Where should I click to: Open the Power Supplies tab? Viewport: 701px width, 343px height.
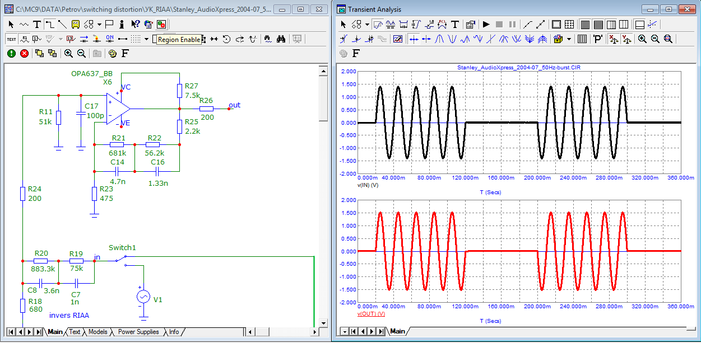[x=138, y=332]
